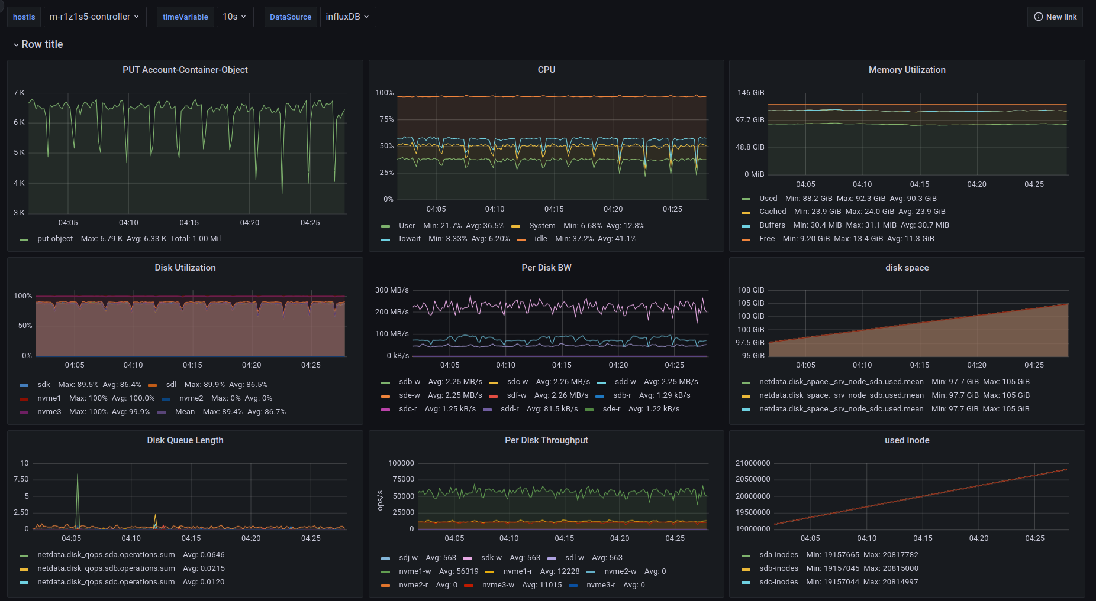Open the Memory Utilization panel title menu
The width and height of the screenshot is (1096, 601).
906,70
